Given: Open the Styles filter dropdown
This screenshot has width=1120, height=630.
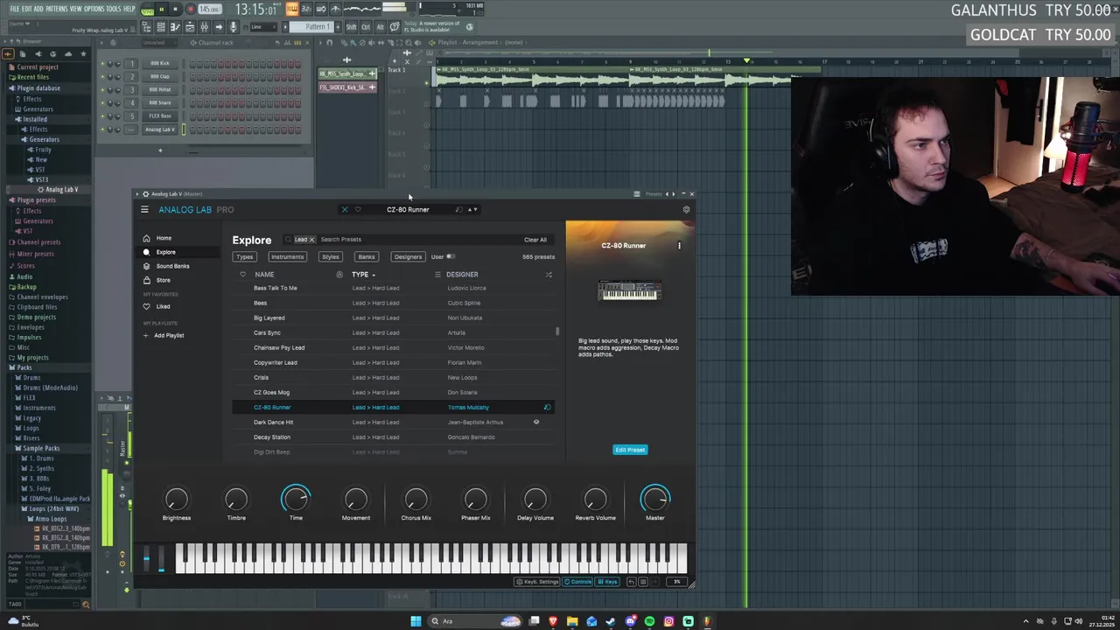Looking at the screenshot, I should pyautogui.click(x=330, y=256).
